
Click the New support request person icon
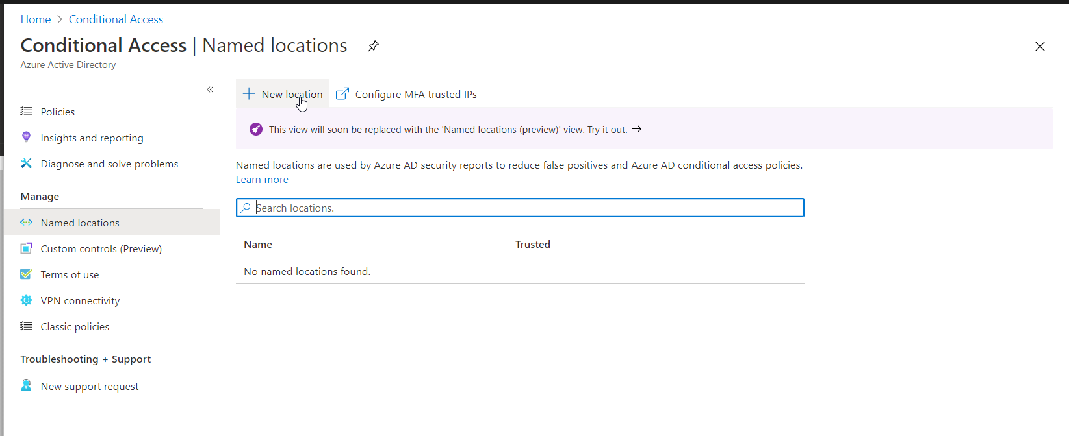pyautogui.click(x=26, y=385)
